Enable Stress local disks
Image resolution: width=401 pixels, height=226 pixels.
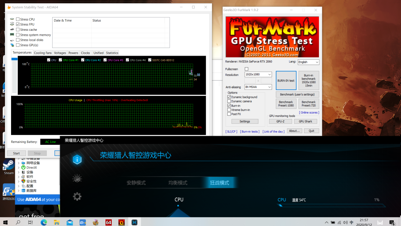coord(18,40)
